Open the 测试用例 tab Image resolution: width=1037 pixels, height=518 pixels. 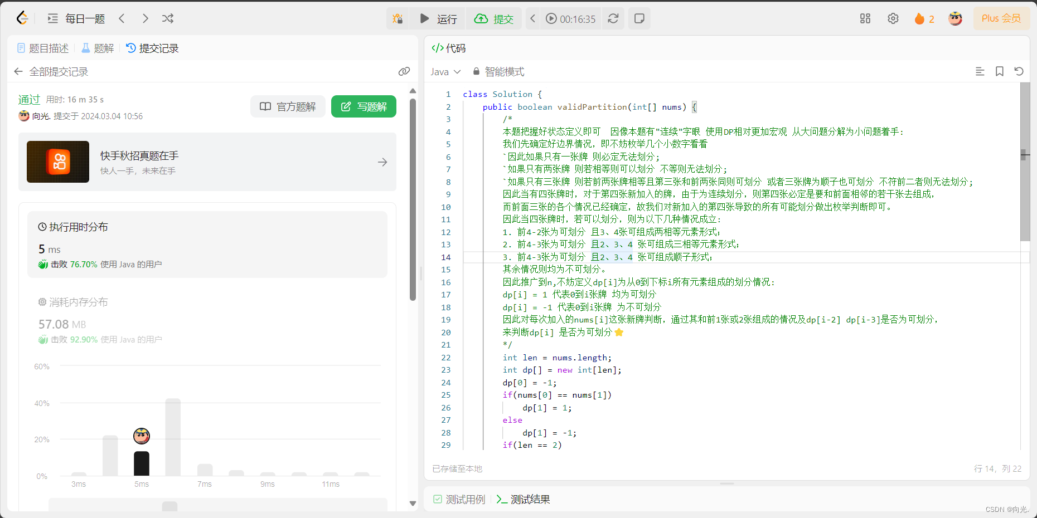click(459, 499)
